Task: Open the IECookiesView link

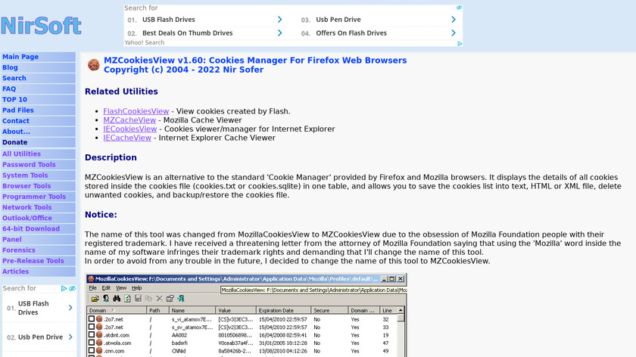Action: pos(129,129)
